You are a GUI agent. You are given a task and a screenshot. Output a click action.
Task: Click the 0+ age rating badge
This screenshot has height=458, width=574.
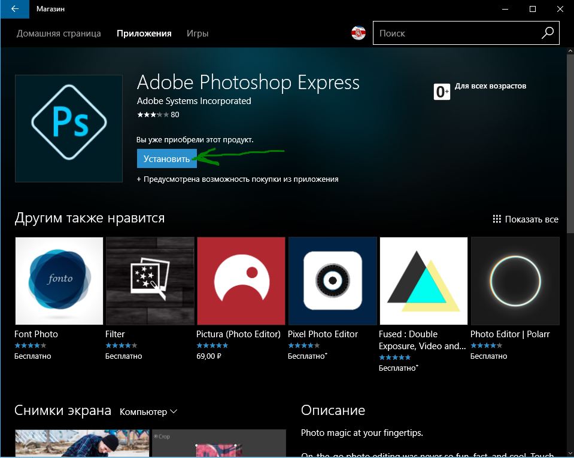click(442, 91)
